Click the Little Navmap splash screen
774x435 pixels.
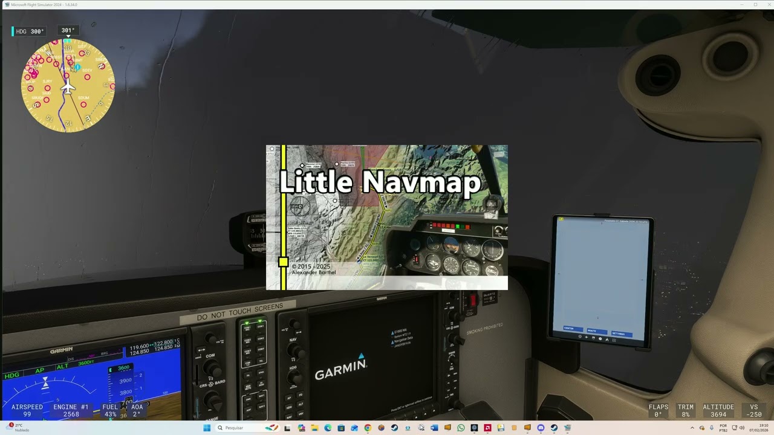point(387,217)
